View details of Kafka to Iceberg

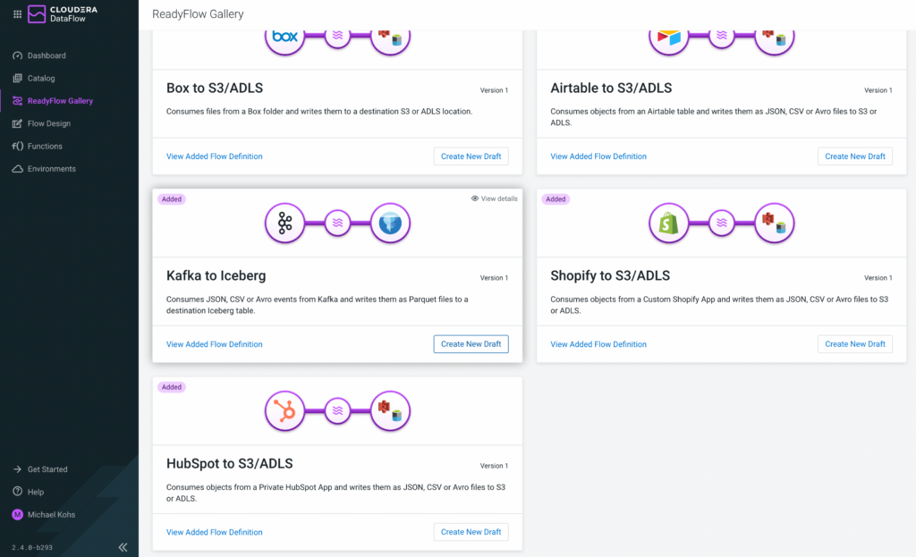tap(494, 198)
